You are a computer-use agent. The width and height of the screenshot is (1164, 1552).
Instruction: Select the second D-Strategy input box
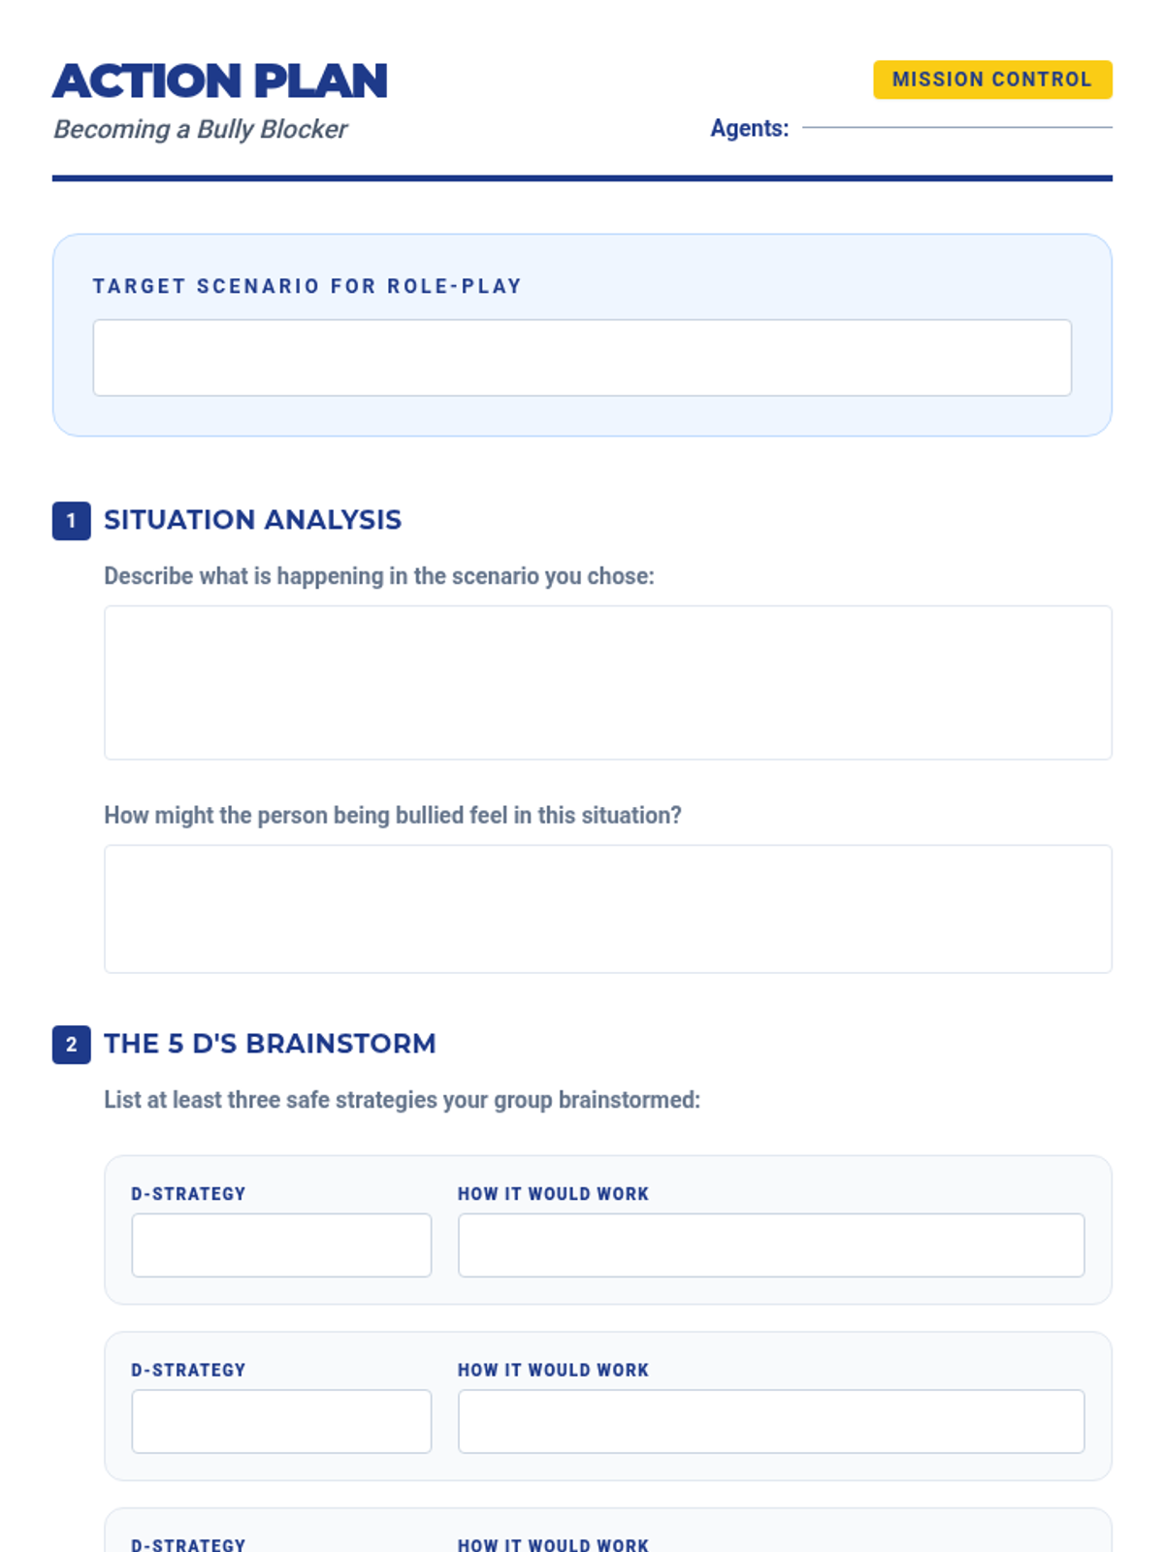point(281,1422)
